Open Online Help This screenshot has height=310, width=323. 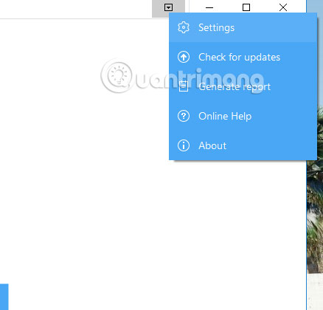tap(243, 116)
